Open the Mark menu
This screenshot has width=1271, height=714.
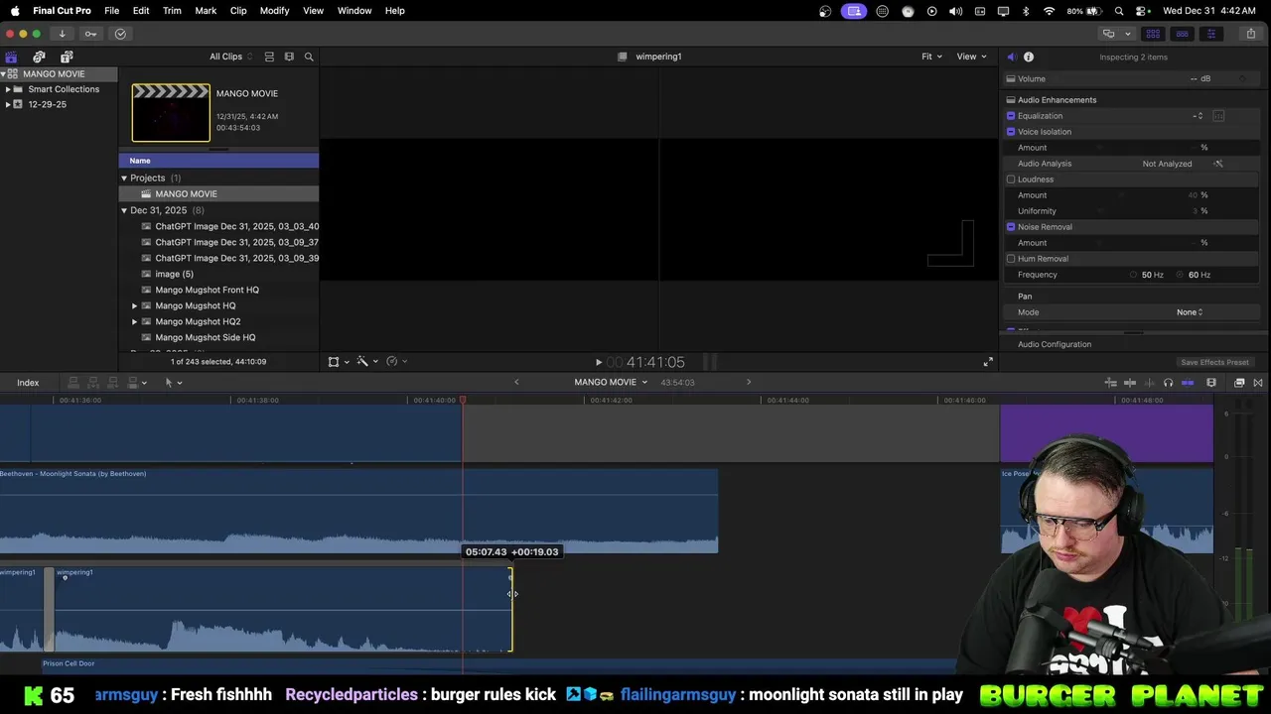pyautogui.click(x=206, y=10)
